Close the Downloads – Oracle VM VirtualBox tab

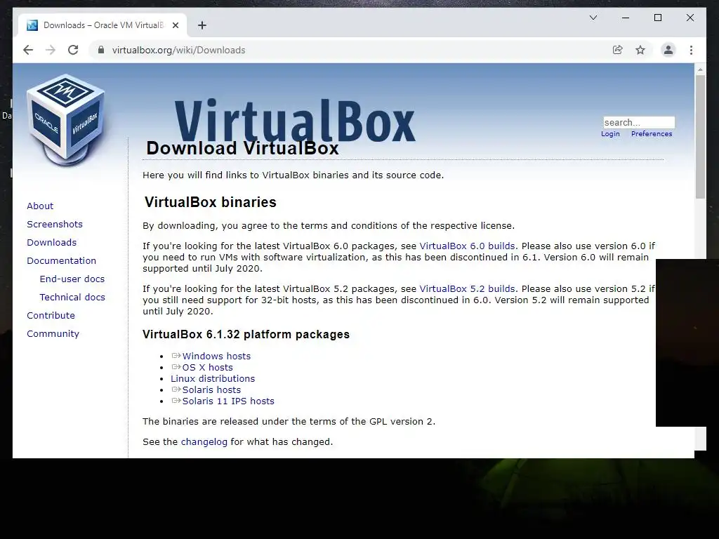tap(175, 25)
